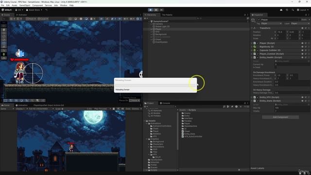
Task: Toggle Scene gizmos globe icon at toolbar end
Action: tap(138, 19)
